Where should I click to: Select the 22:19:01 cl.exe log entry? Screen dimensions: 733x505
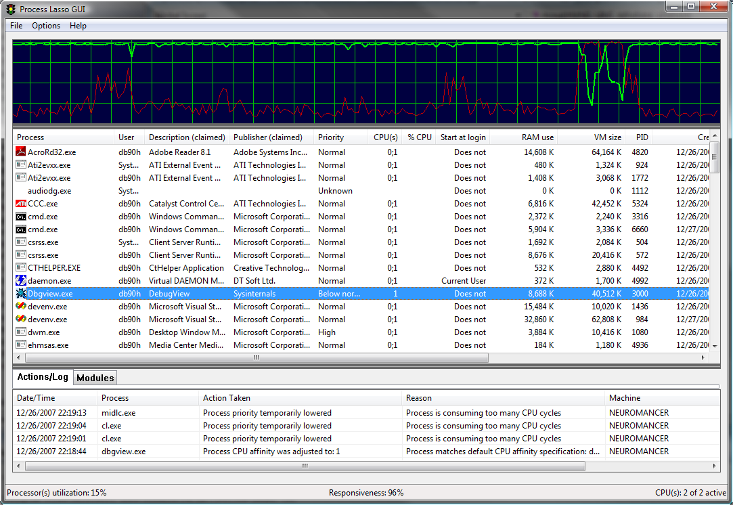(366, 439)
